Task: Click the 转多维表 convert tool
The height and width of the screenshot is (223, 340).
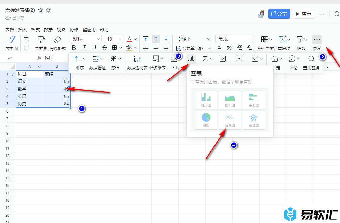Action: coord(158,63)
